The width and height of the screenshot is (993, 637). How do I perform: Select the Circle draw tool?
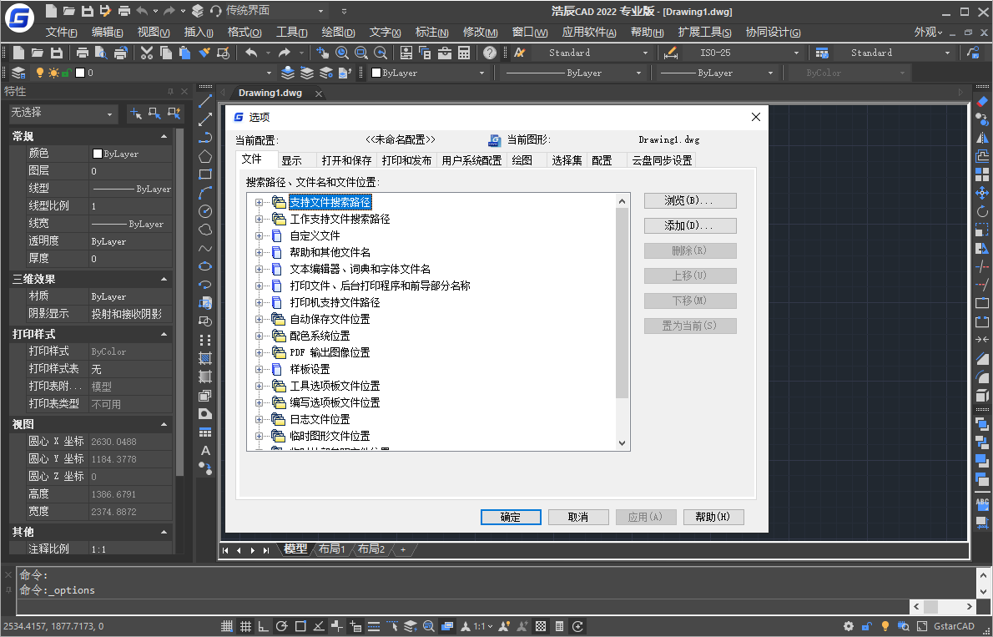pyautogui.click(x=205, y=211)
